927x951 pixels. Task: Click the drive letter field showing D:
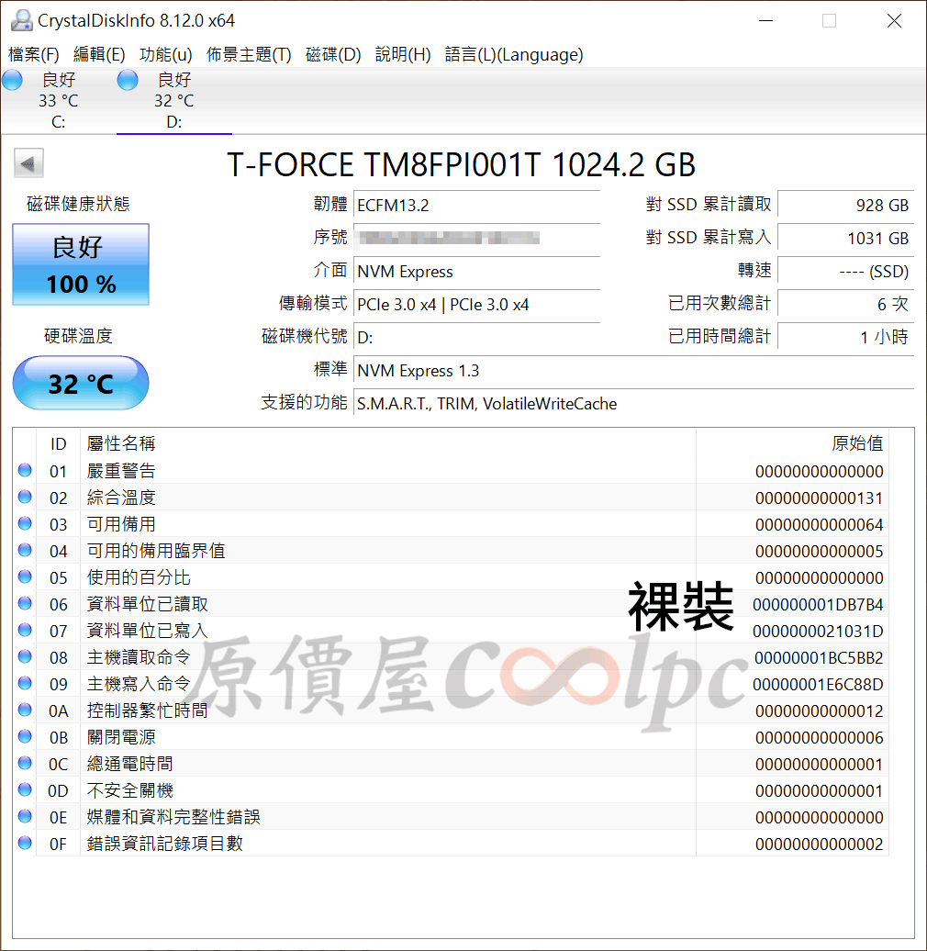coord(476,337)
